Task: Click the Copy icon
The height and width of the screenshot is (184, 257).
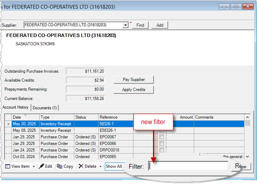Action: 59,166
